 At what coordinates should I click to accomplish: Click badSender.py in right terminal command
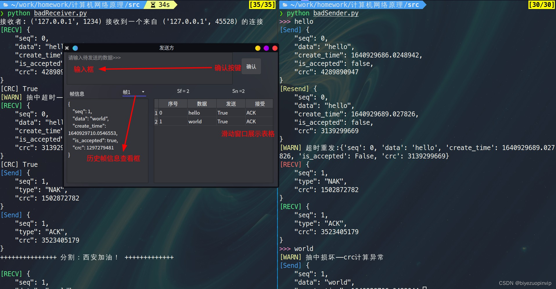(x=336, y=13)
